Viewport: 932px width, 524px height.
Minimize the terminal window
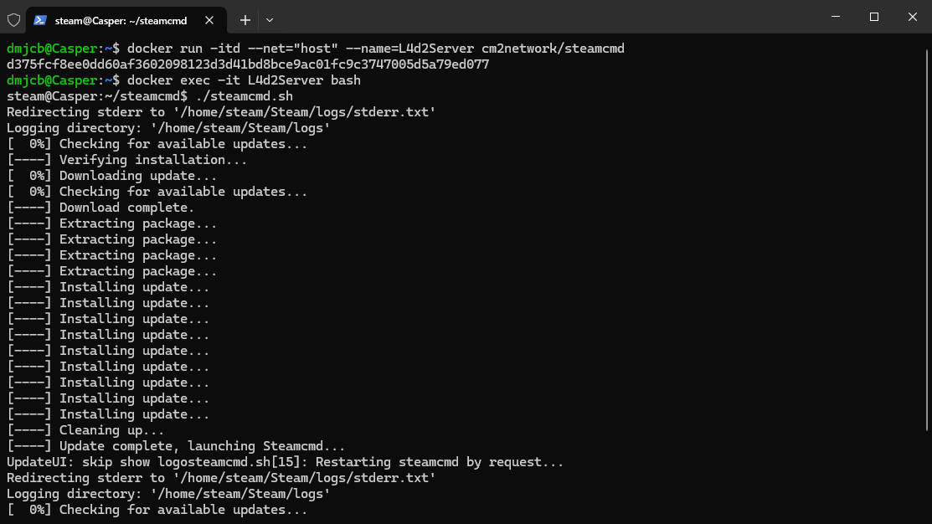point(836,17)
